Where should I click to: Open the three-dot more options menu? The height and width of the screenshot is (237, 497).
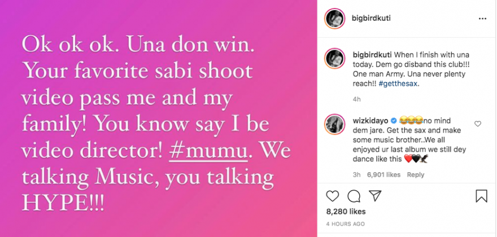482,19
